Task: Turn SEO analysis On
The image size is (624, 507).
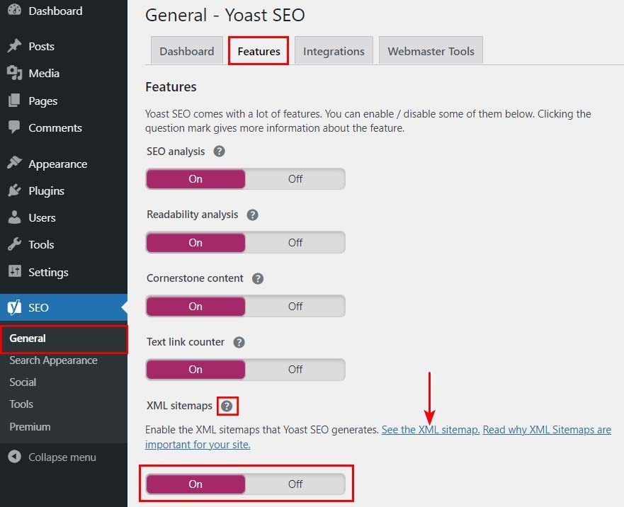Action: [195, 179]
